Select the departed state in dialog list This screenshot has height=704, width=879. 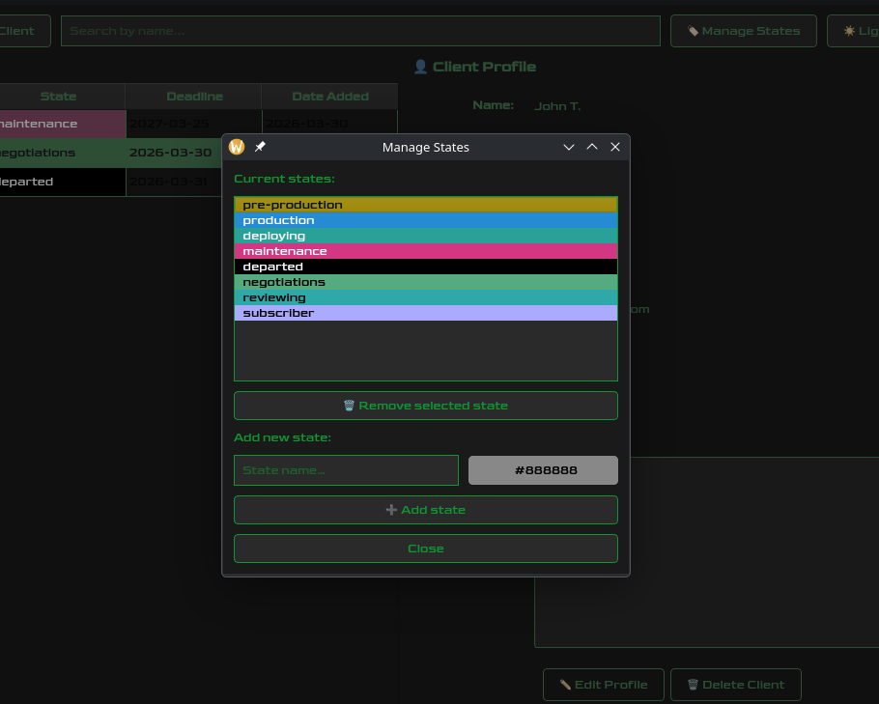425,267
